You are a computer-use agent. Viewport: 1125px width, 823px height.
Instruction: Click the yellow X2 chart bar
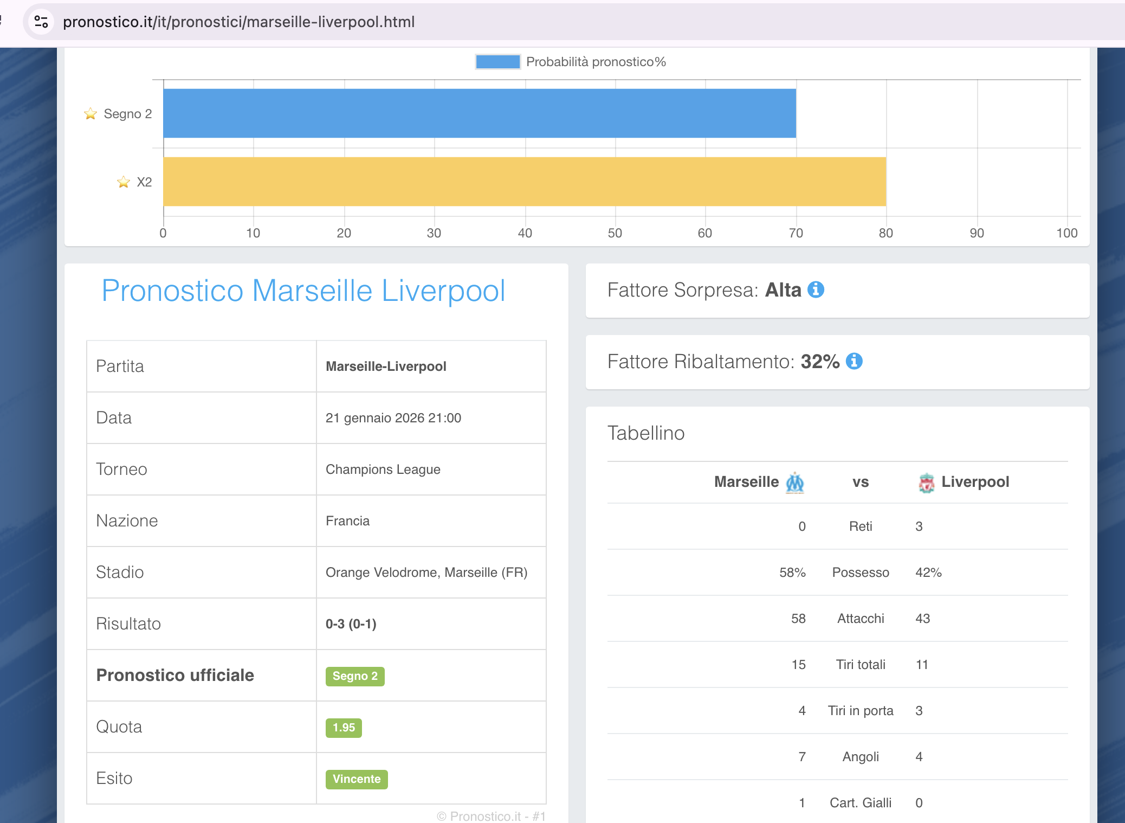click(x=524, y=182)
